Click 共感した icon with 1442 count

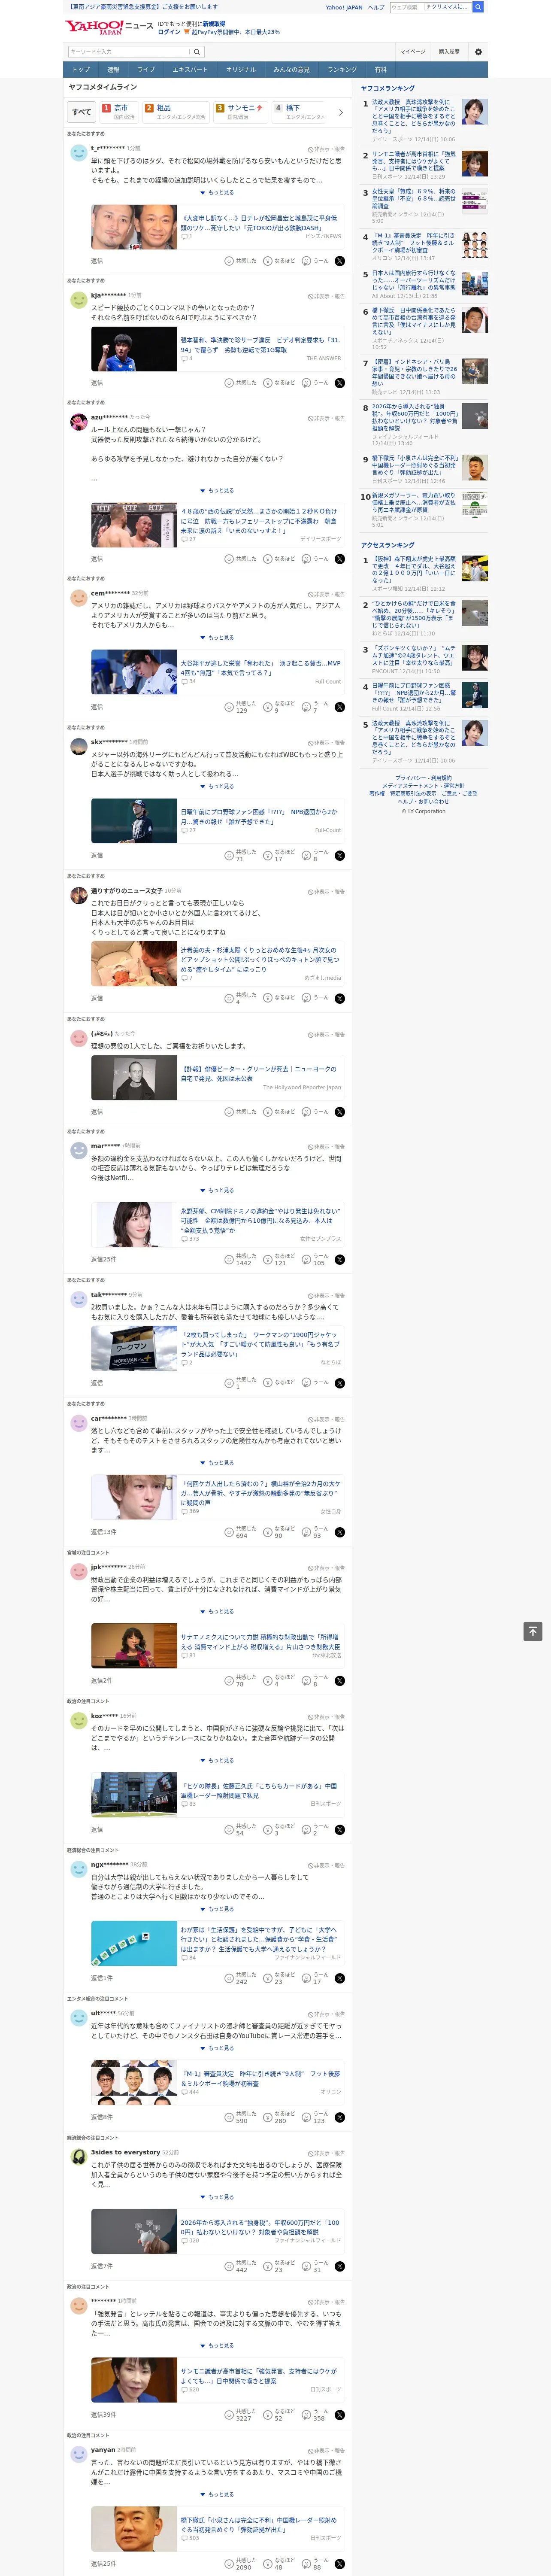click(229, 1260)
